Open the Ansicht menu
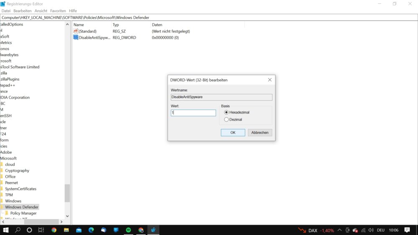 click(x=41, y=11)
